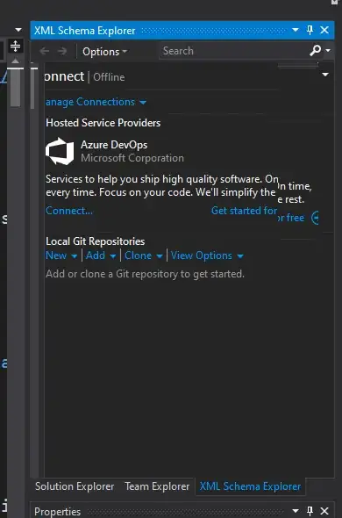This screenshot has height=518, width=342.
Task: Close the XML Schema Explorer panel
Action: pos(324,31)
